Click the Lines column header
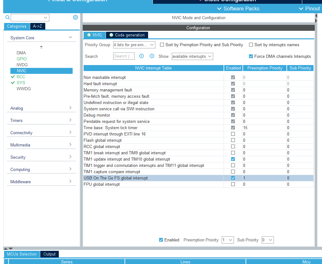The image size is (322, 264). click(x=185, y=262)
